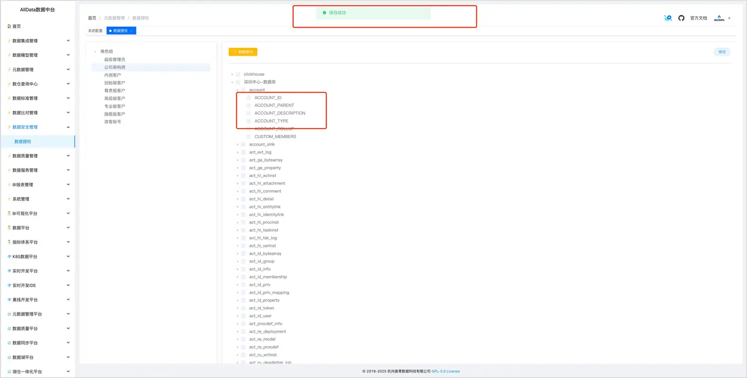The height and width of the screenshot is (378, 747).
Task: Click the lightning icon beside 数据集成管理
Action: tap(9, 41)
